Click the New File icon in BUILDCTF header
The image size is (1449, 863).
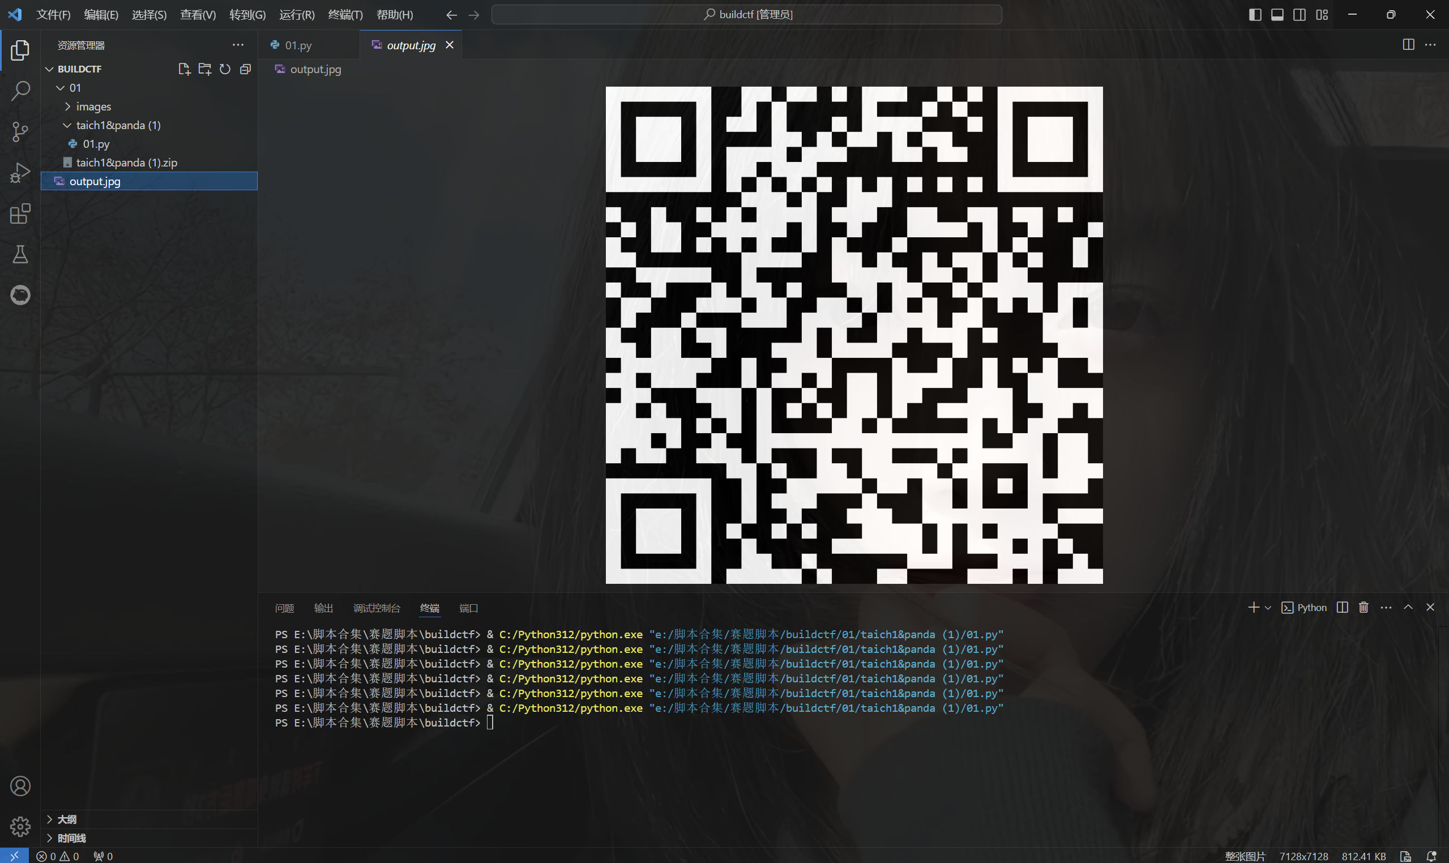(x=185, y=69)
